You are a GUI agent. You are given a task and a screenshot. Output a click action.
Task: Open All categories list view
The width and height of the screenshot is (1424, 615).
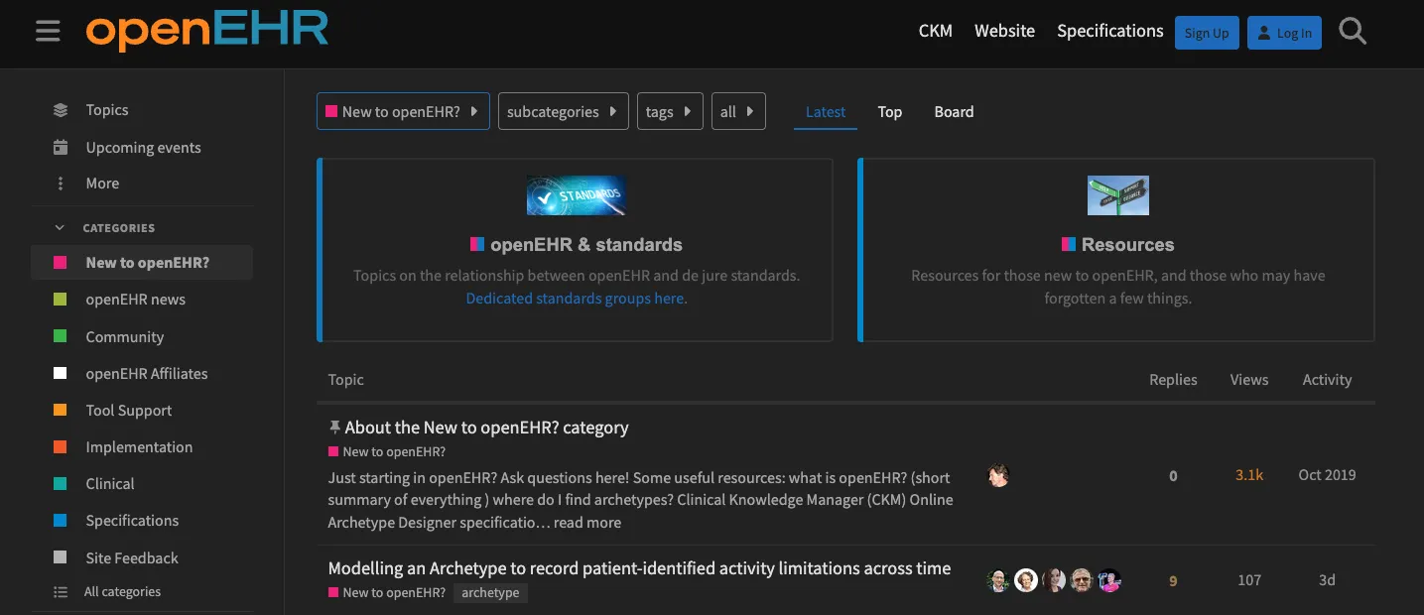click(122, 591)
